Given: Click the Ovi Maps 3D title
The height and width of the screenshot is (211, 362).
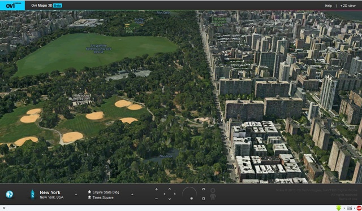Looking at the screenshot, I should pos(42,6).
